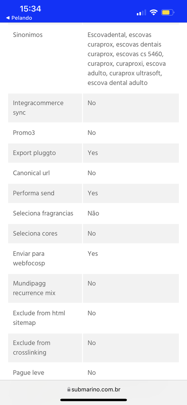Tap the Wi-Fi status icon
The height and width of the screenshot is (405, 187).
tap(154, 12)
